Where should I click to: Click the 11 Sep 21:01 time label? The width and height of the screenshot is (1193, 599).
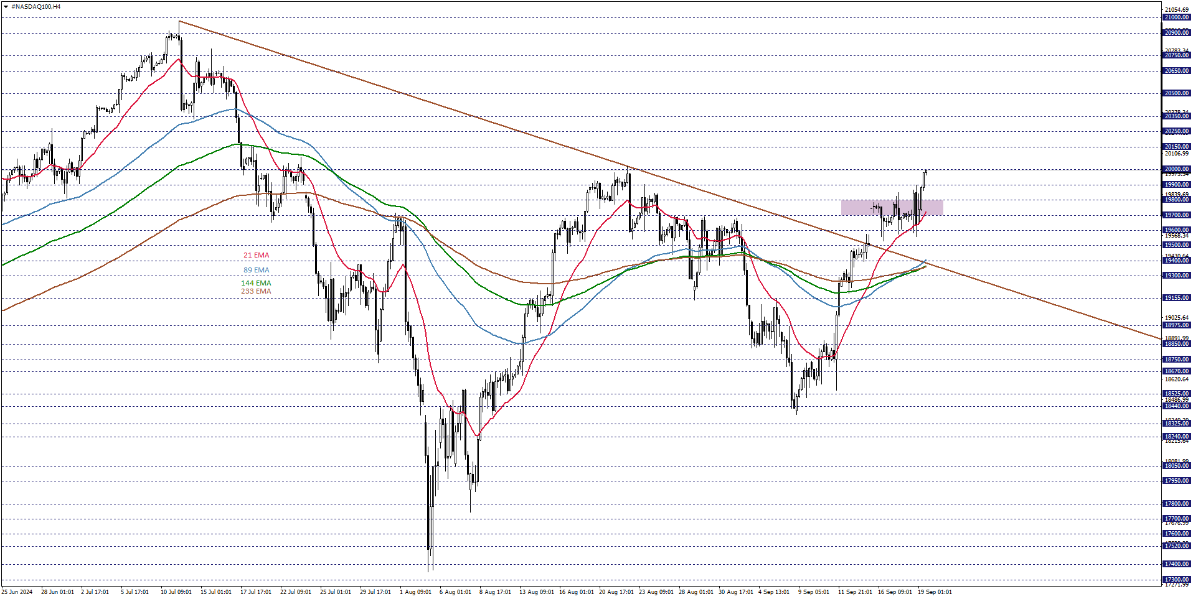coord(855,592)
